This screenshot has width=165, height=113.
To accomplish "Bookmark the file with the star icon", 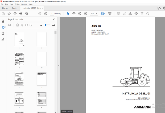I will point(9,13).
